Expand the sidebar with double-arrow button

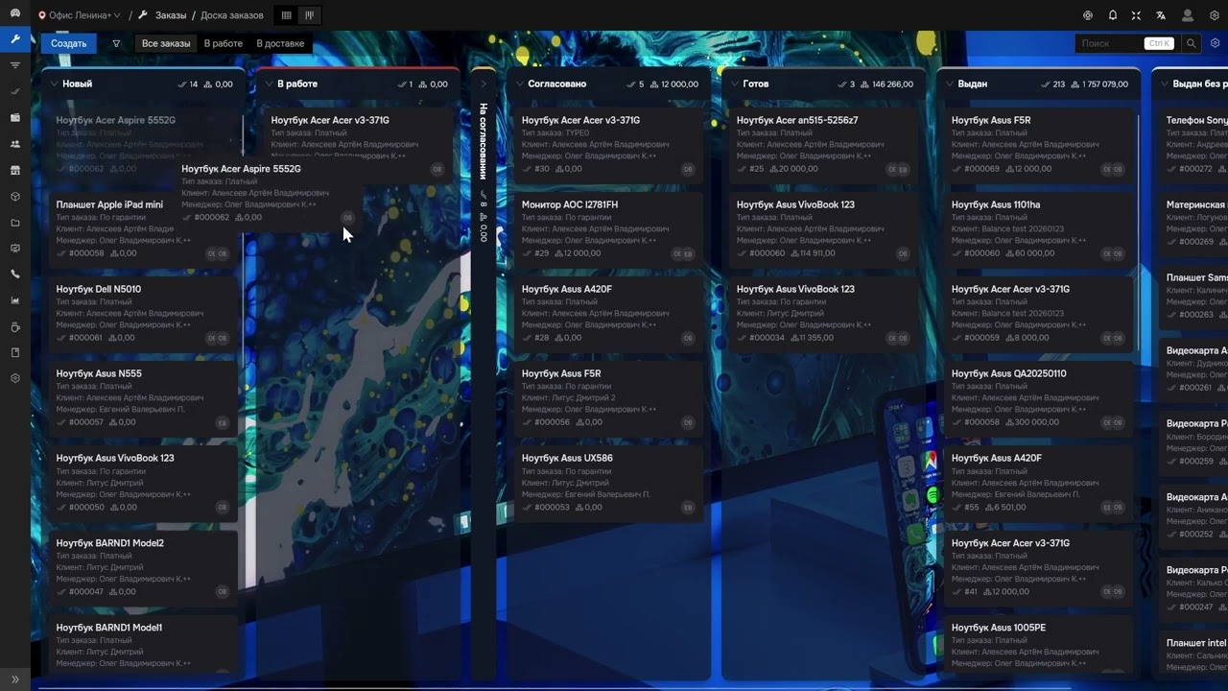14,679
